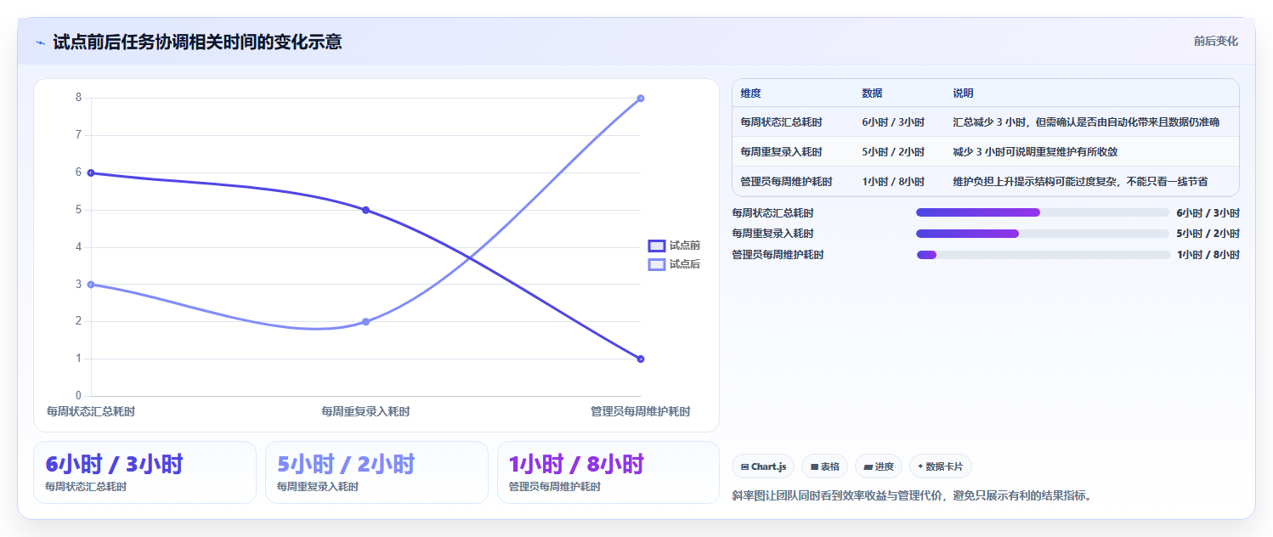Click table cell 管理员每周维护耗时
Viewport: 1273px width, 537px height.
tap(786, 182)
